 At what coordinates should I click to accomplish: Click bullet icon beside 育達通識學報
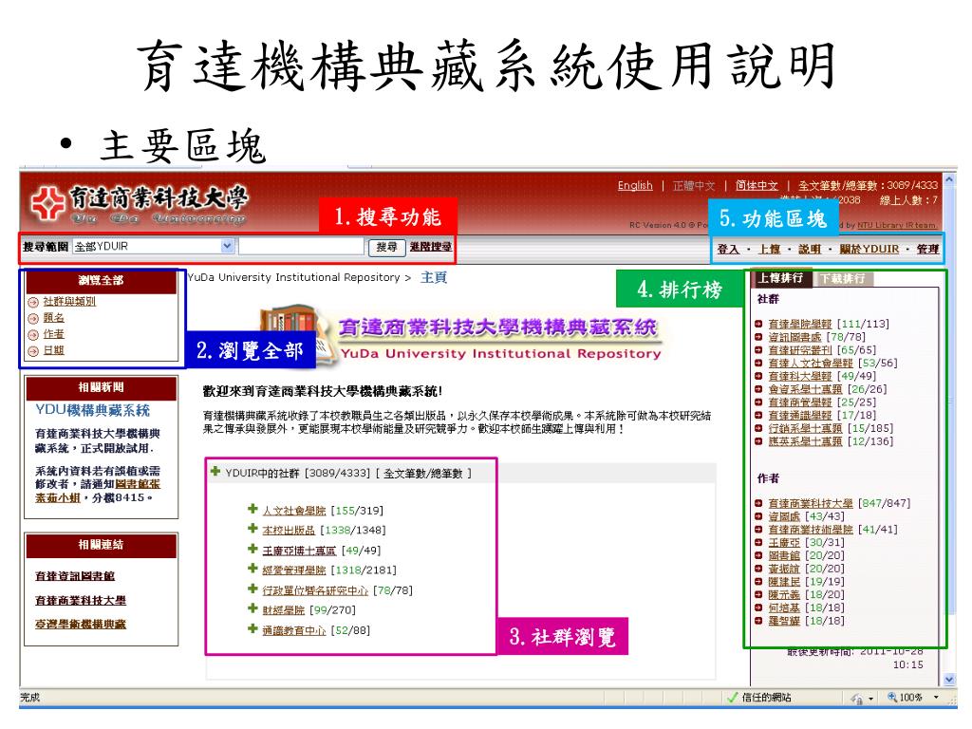coord(758,415)
